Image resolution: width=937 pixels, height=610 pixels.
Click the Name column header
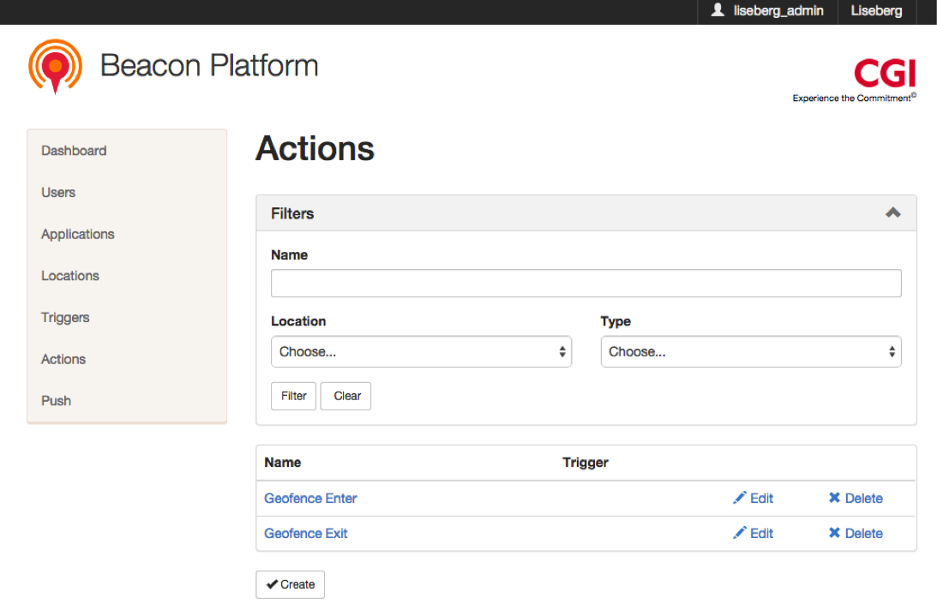click(x=283, y=463)
